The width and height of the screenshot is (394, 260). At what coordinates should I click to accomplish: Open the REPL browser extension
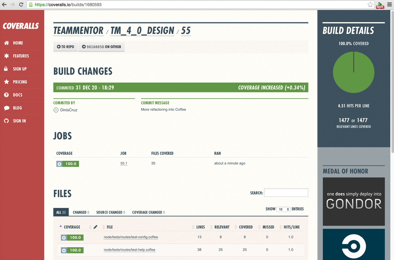(380, 5)
